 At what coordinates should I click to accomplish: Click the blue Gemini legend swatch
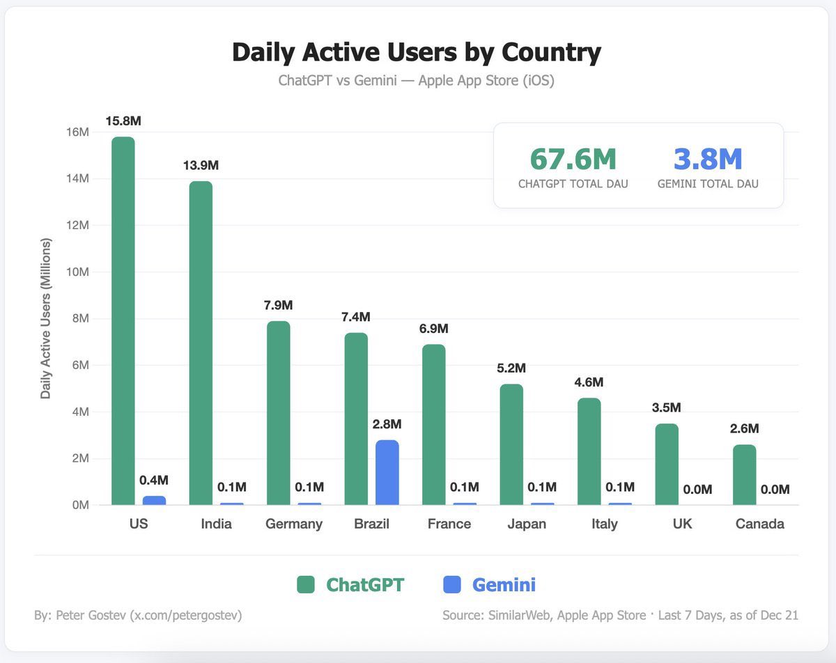pos(452,584)
